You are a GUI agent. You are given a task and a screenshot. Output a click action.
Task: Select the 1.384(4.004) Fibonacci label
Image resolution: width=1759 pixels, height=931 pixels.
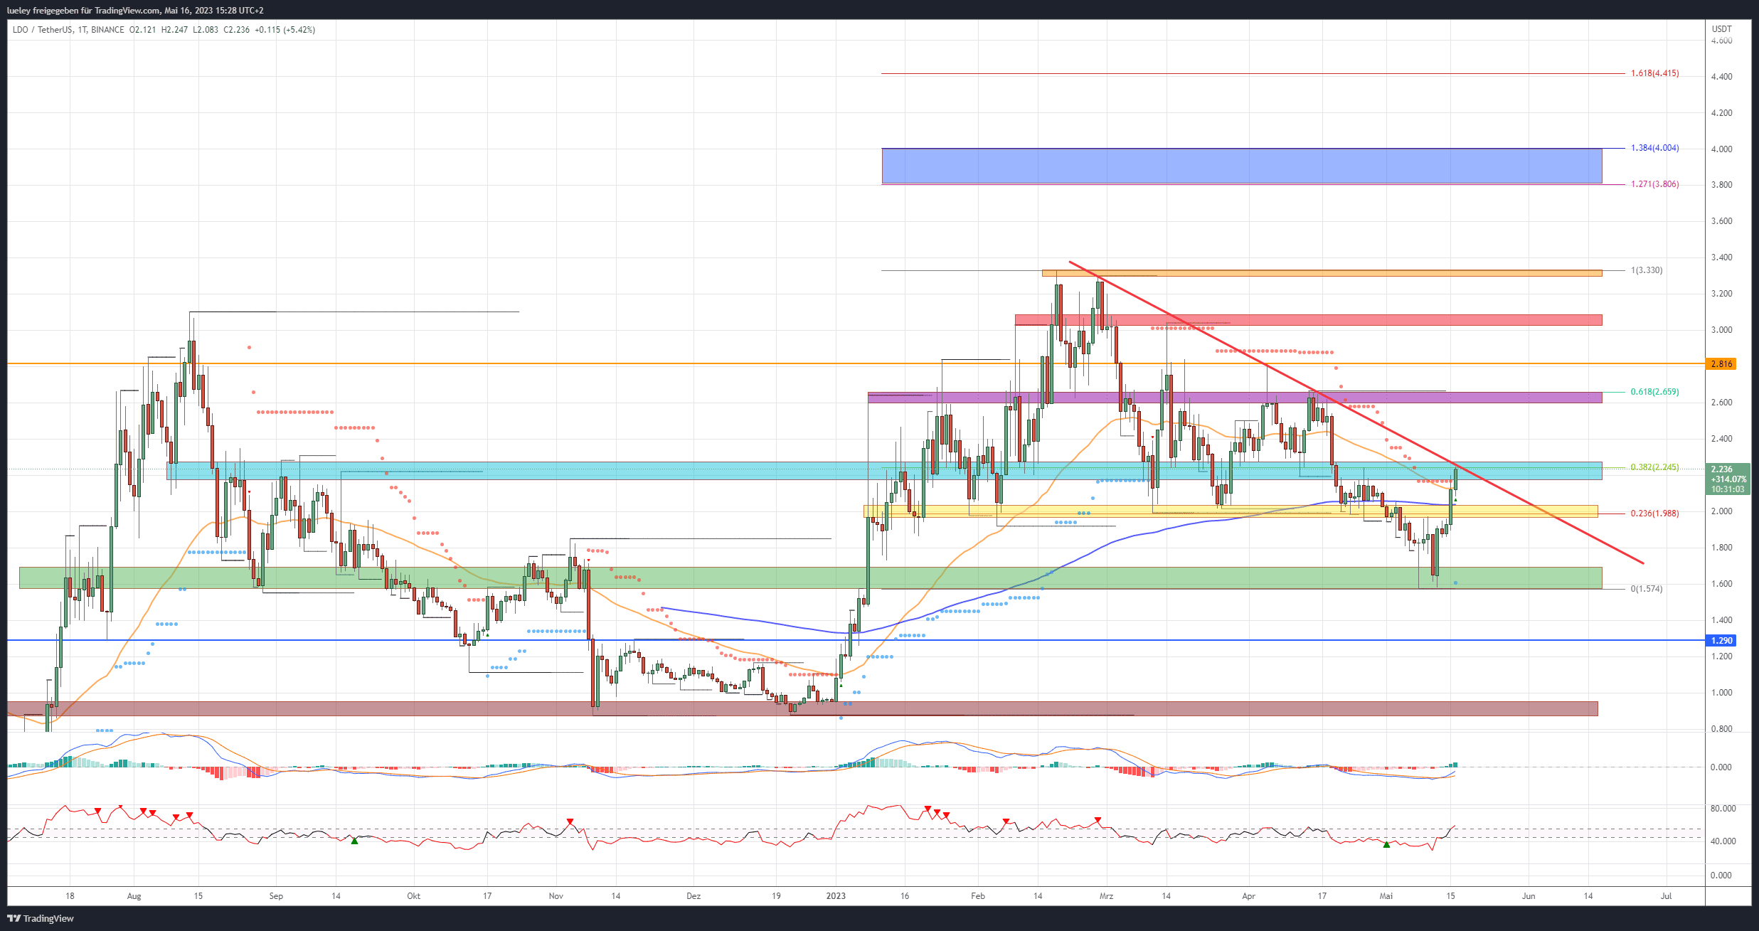[1654, 148]
